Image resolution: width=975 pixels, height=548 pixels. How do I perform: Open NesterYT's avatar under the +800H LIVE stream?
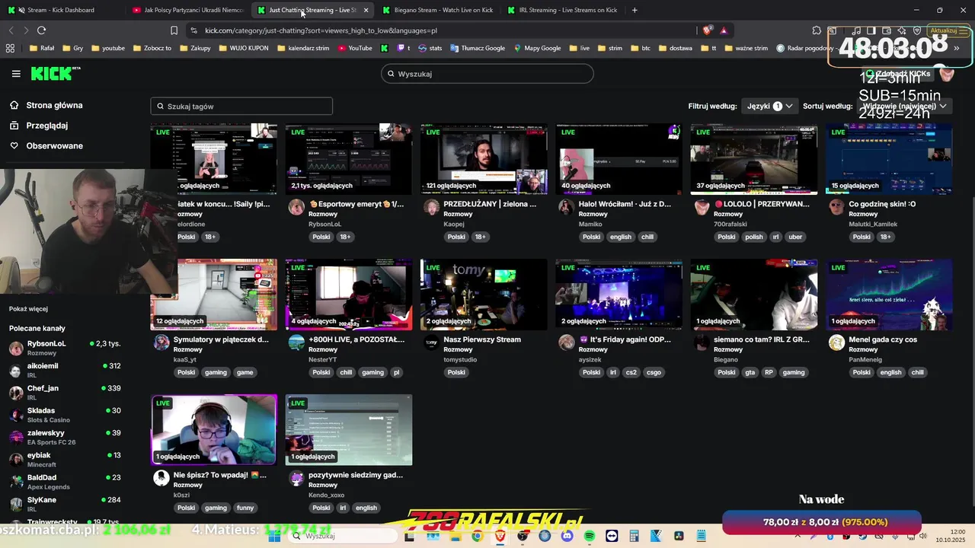pyautogui.click(x=296, y=342)
